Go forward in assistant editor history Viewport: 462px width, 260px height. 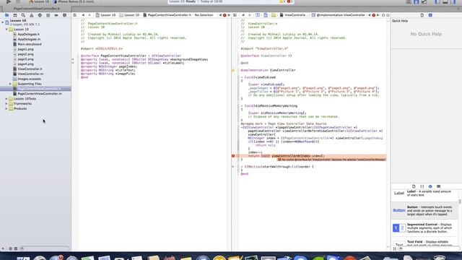click(250, 15)
